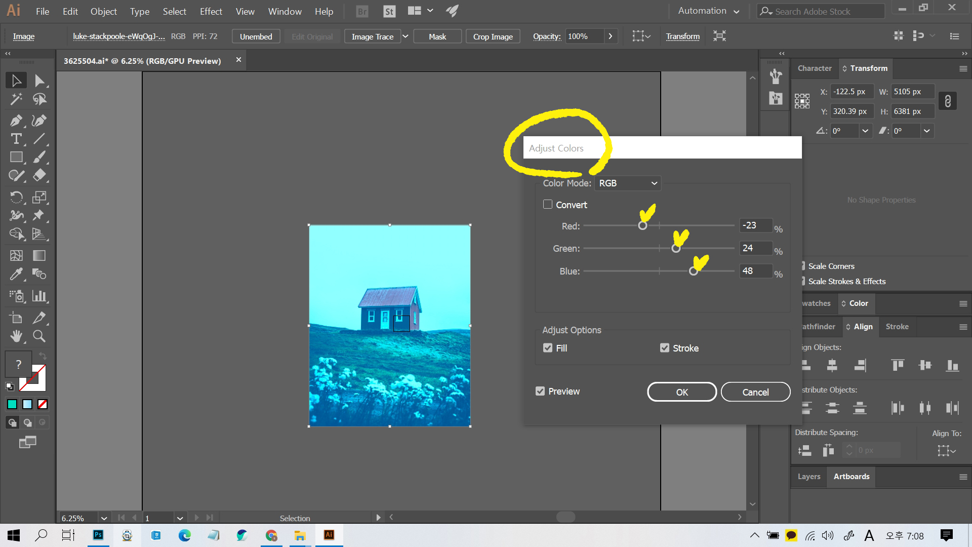
Task: Select the Type tool
Action: click(16, 139)
